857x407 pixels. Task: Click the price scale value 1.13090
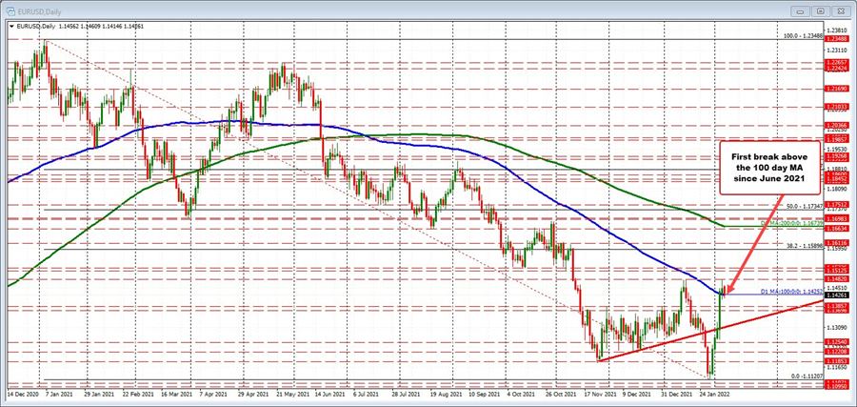pos(836,327)
